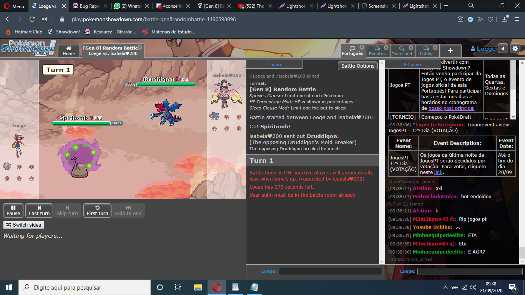Open the Windows Start menu
This screenshot has width=525, height=295.
point(9,287)
